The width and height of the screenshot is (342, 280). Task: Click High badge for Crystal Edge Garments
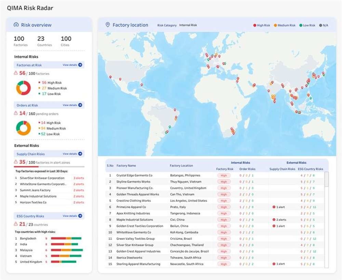pos(224,176)
